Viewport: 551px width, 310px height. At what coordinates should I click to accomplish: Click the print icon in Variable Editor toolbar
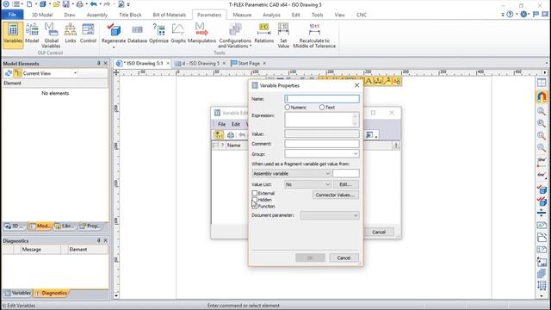(x=231, y=134)
